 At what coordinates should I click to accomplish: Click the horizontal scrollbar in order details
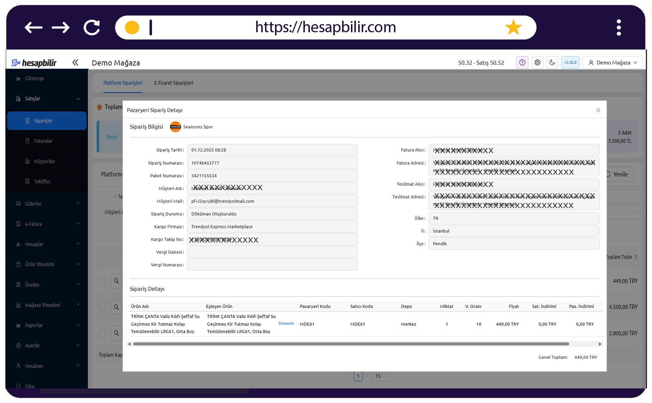[x=351, y=344]
